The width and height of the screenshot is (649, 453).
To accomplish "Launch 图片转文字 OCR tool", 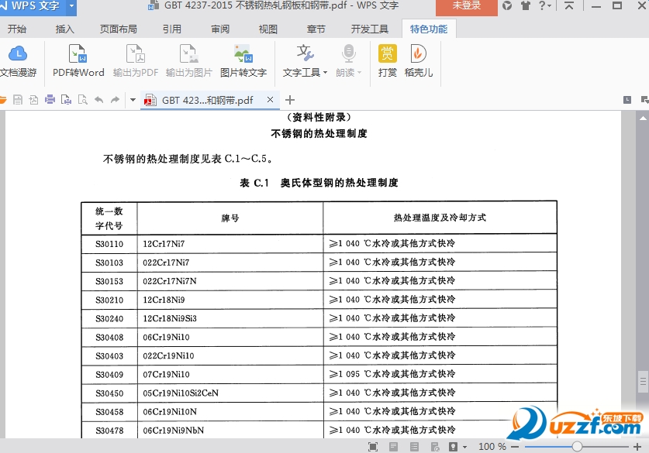I will click(243, 61).
